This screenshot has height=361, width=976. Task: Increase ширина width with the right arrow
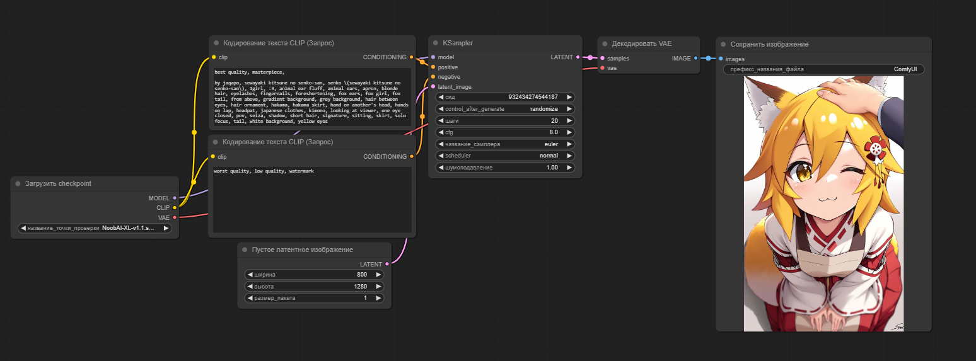[378, 275]
